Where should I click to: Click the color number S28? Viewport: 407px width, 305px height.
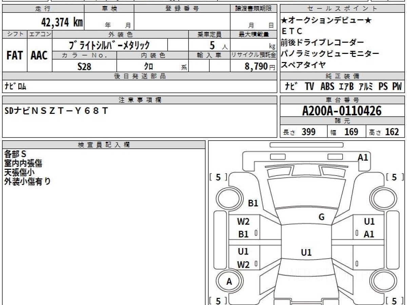pos(84,66)
